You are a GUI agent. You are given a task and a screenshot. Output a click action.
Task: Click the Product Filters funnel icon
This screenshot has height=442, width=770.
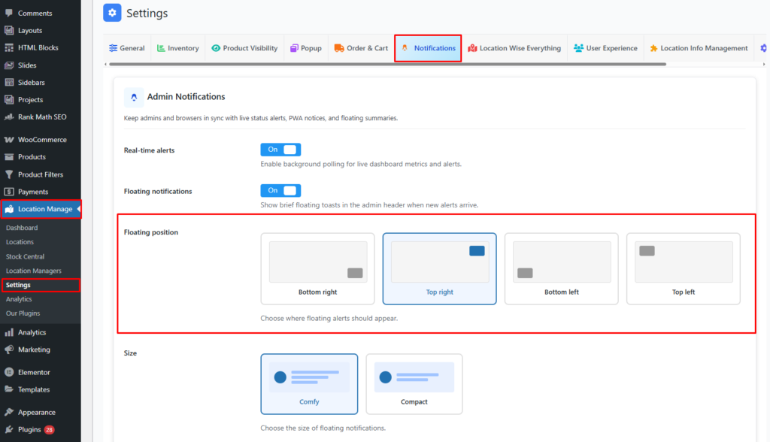tap(9, 174)
